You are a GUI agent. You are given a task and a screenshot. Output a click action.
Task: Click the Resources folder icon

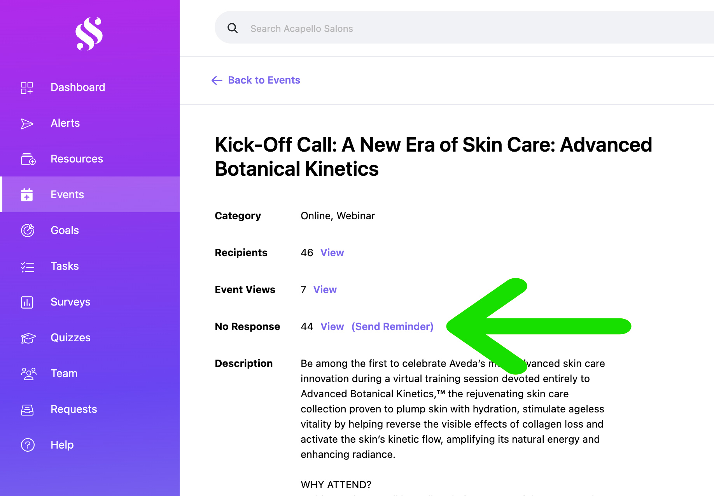(x=28, y=159)
